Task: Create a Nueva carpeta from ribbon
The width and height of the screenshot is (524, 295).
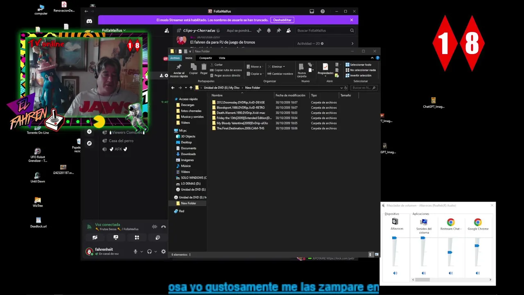Action: (302, 70)
